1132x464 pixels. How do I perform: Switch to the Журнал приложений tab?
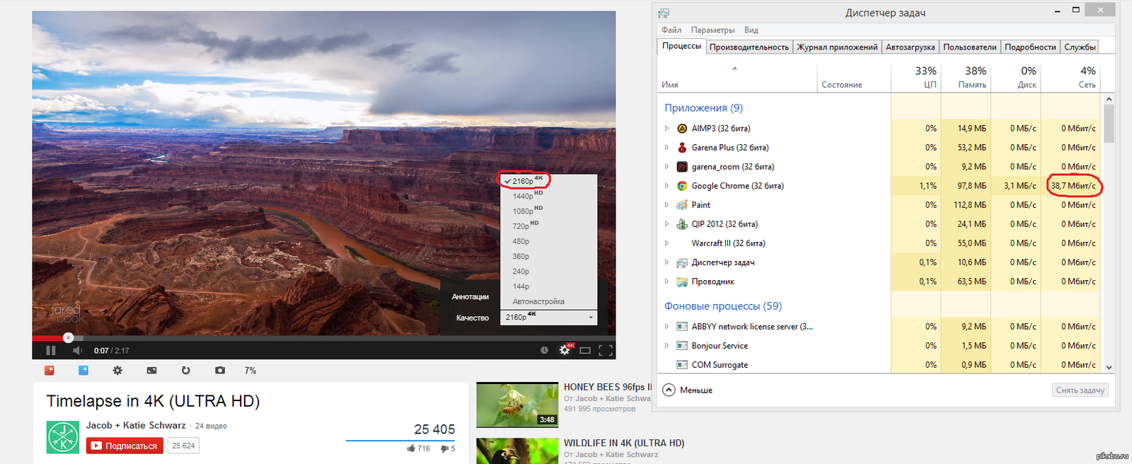coord(837,47)
